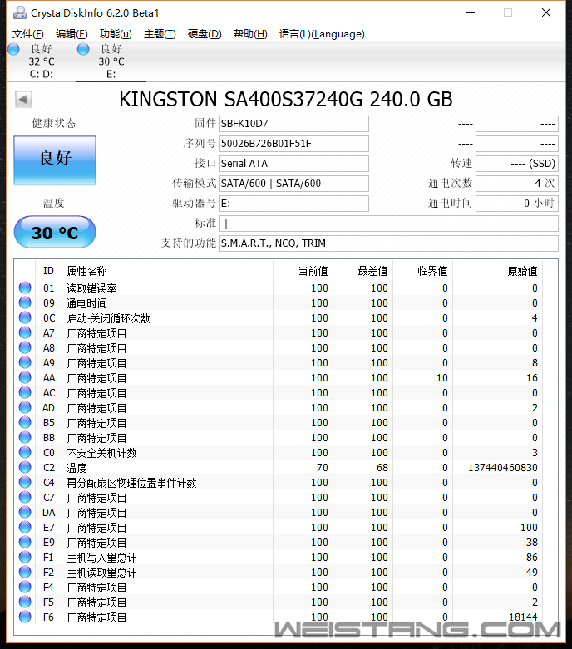Screen dimensions: 572x649
Task: Click the status icon for attribute E9
Action: (25, 542)
